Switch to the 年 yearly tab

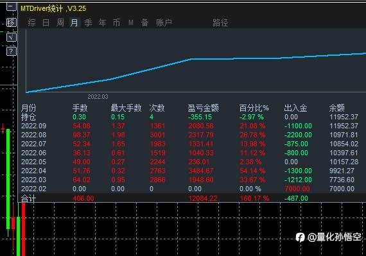(x=103, y=22)
